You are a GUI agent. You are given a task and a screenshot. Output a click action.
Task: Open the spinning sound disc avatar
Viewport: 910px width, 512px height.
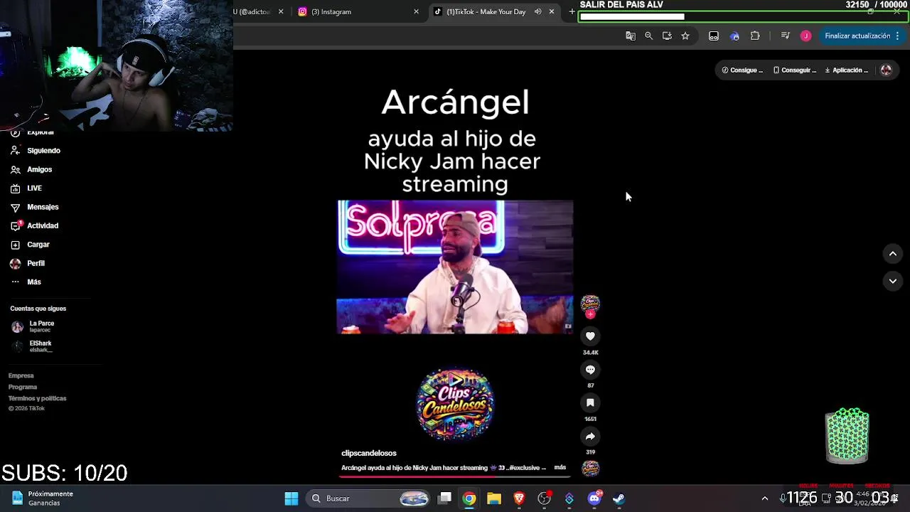pyautogui.click(x=590, y=468)
